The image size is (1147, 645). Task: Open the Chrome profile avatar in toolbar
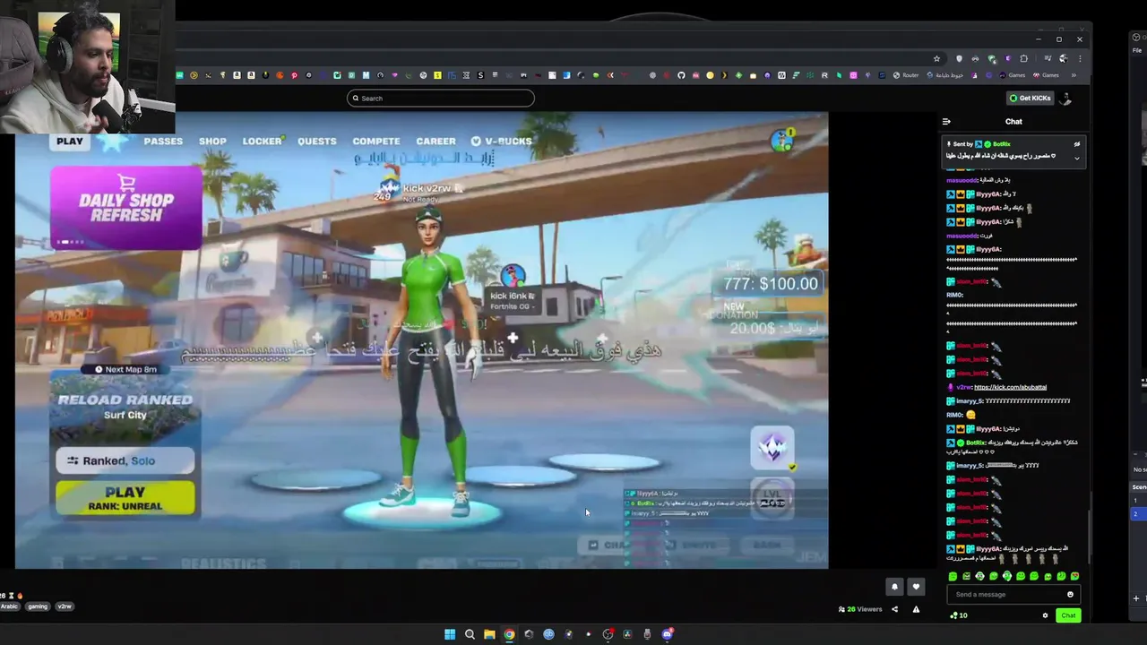(x=1063, y=59)
